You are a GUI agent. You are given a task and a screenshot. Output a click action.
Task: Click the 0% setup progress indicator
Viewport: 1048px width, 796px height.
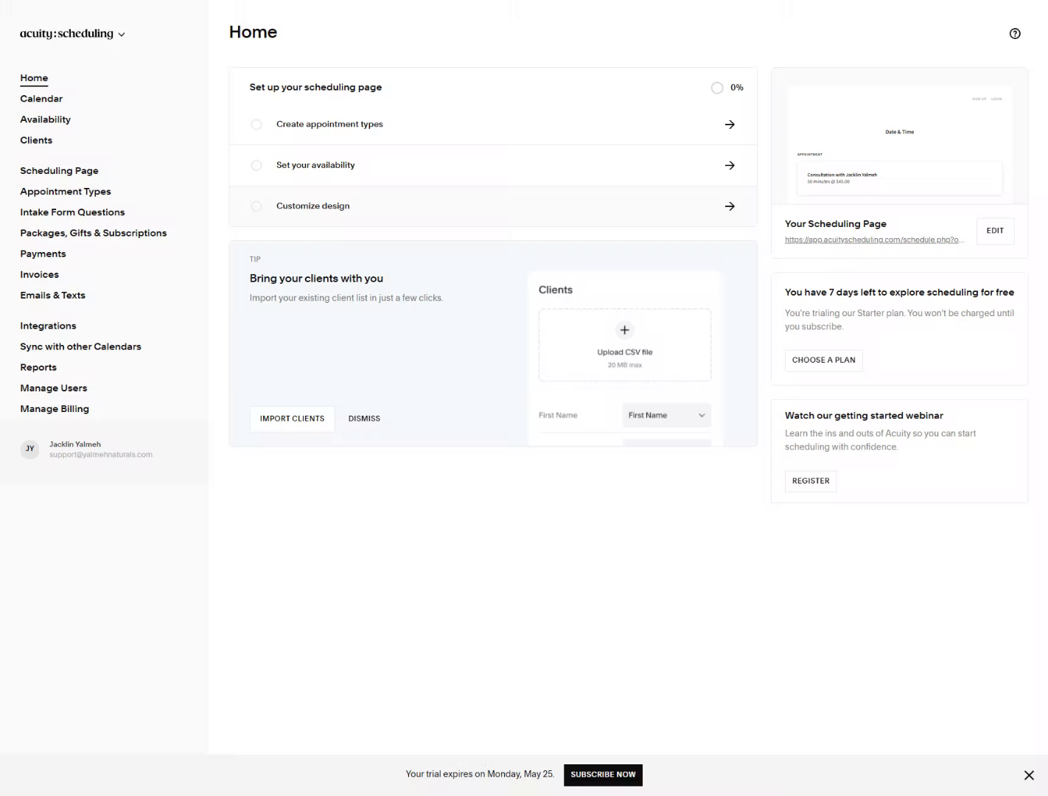(x=727, y=88)
